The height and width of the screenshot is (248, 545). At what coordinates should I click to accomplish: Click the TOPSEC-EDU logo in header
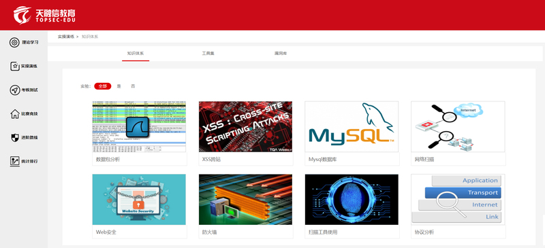click(44, 15)
